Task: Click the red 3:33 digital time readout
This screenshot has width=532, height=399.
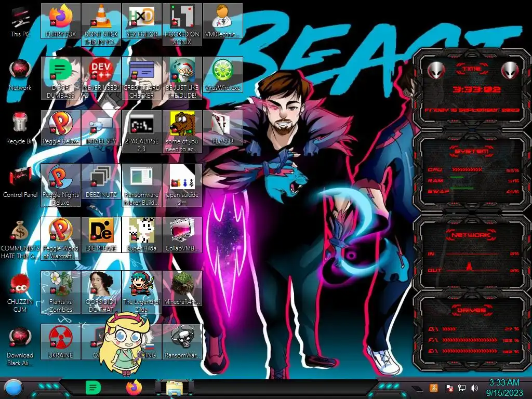Action: coord(476,89)
